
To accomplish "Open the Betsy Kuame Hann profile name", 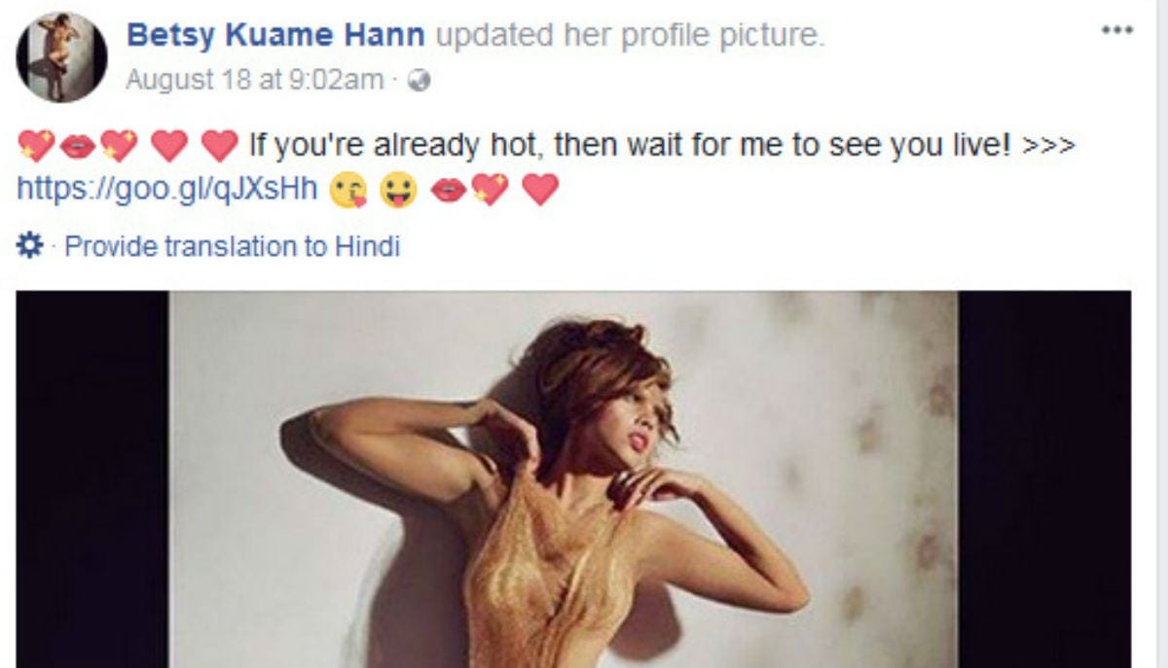I will (x=276, y=36).
